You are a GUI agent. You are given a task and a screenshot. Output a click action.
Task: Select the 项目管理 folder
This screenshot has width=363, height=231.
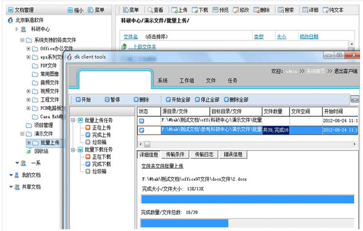44,125
